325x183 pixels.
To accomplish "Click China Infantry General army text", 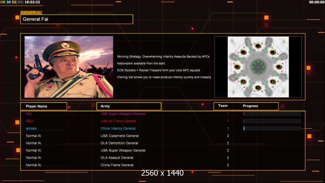I will pyautogui.click(x=118, y=128).
